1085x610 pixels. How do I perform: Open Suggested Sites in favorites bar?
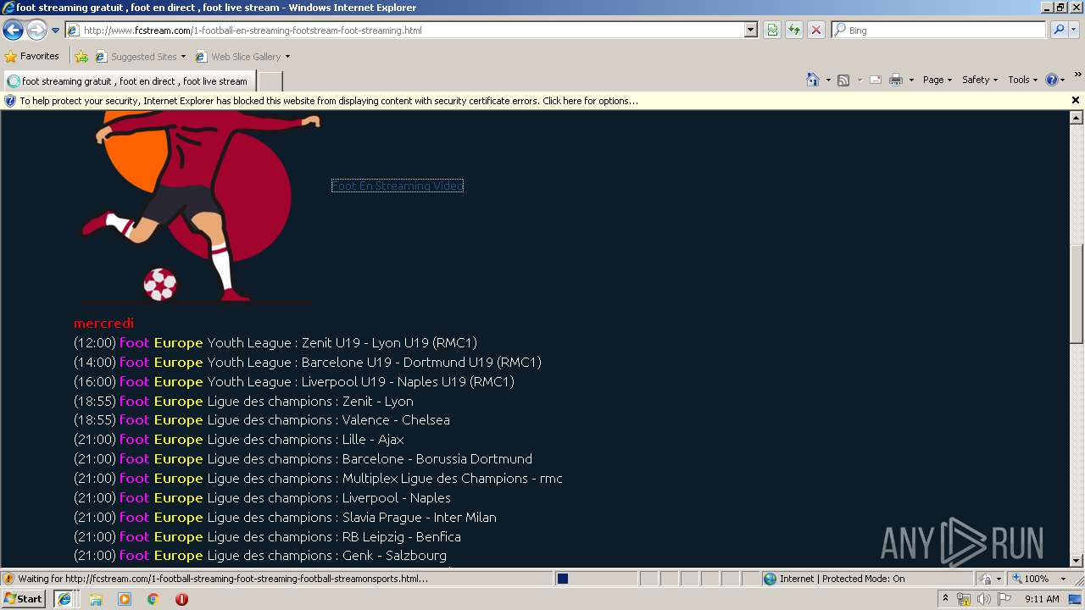[x=140, y=57]
